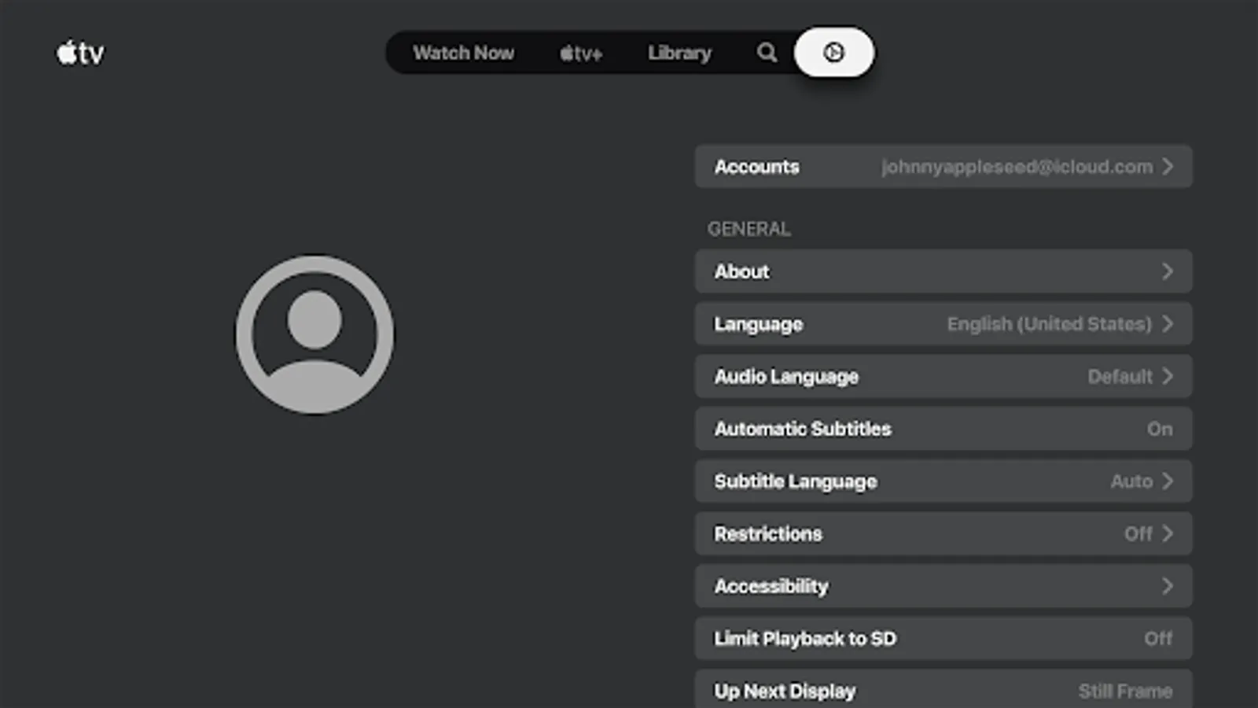Click the Apple TV logo

79,53
